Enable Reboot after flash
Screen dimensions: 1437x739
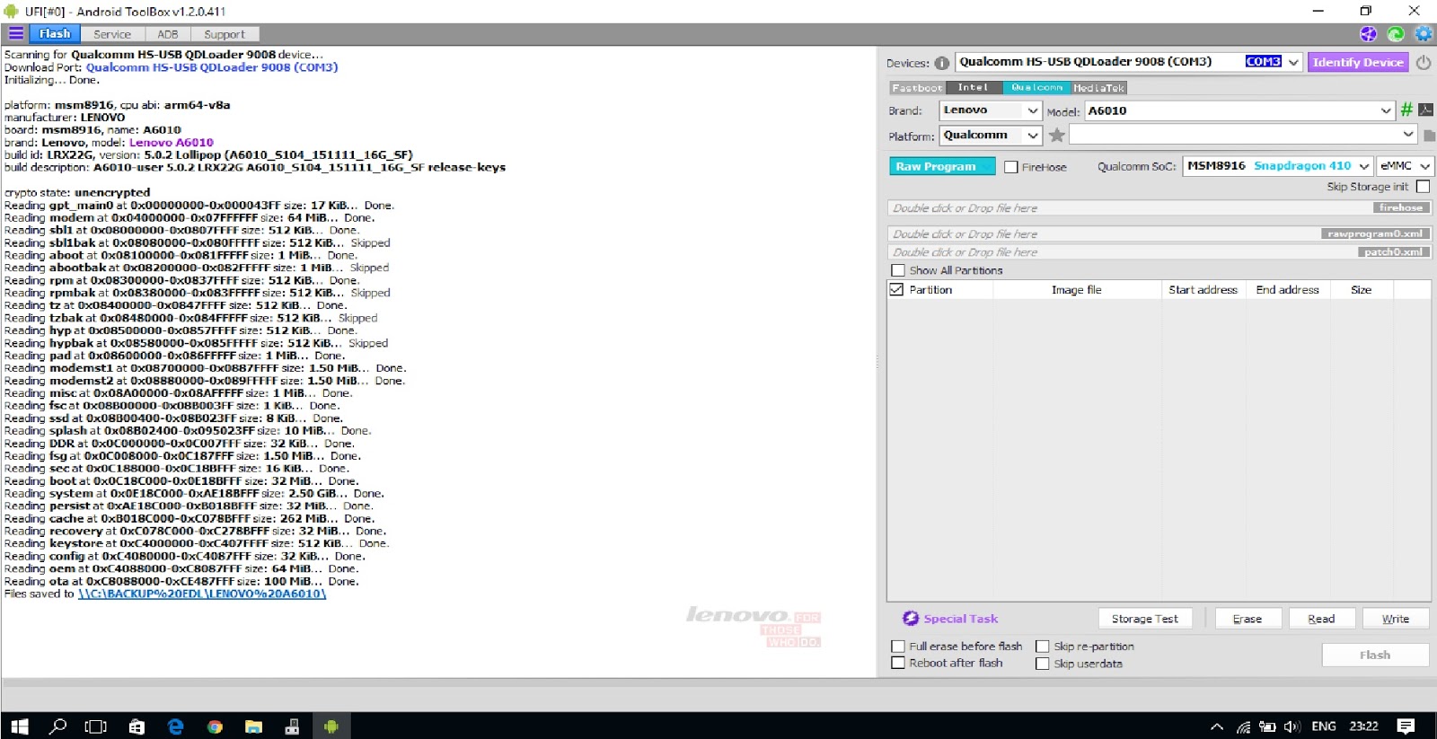coord(898,663)
